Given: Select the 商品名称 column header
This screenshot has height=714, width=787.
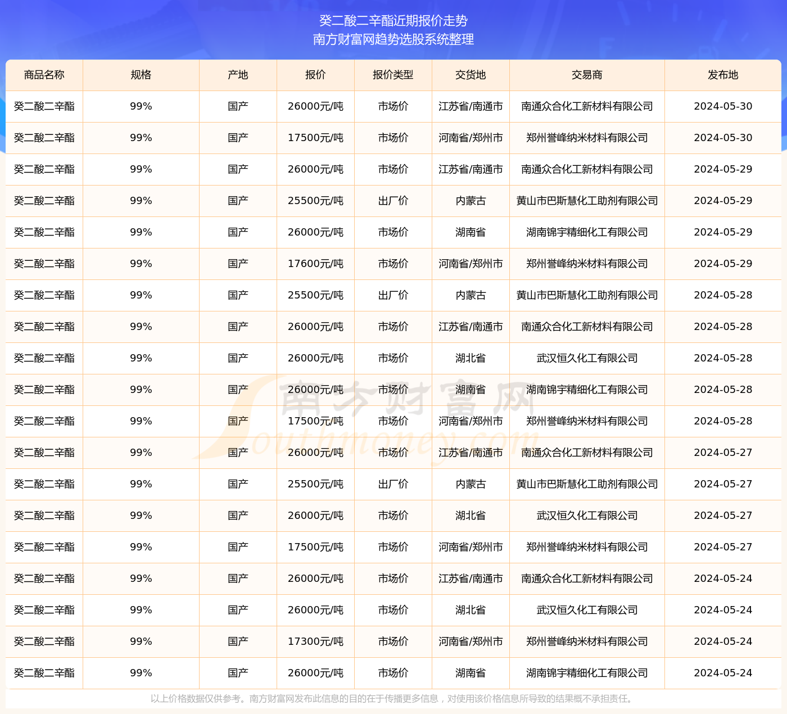Looking at the screenshot, I should coord(44,75).
